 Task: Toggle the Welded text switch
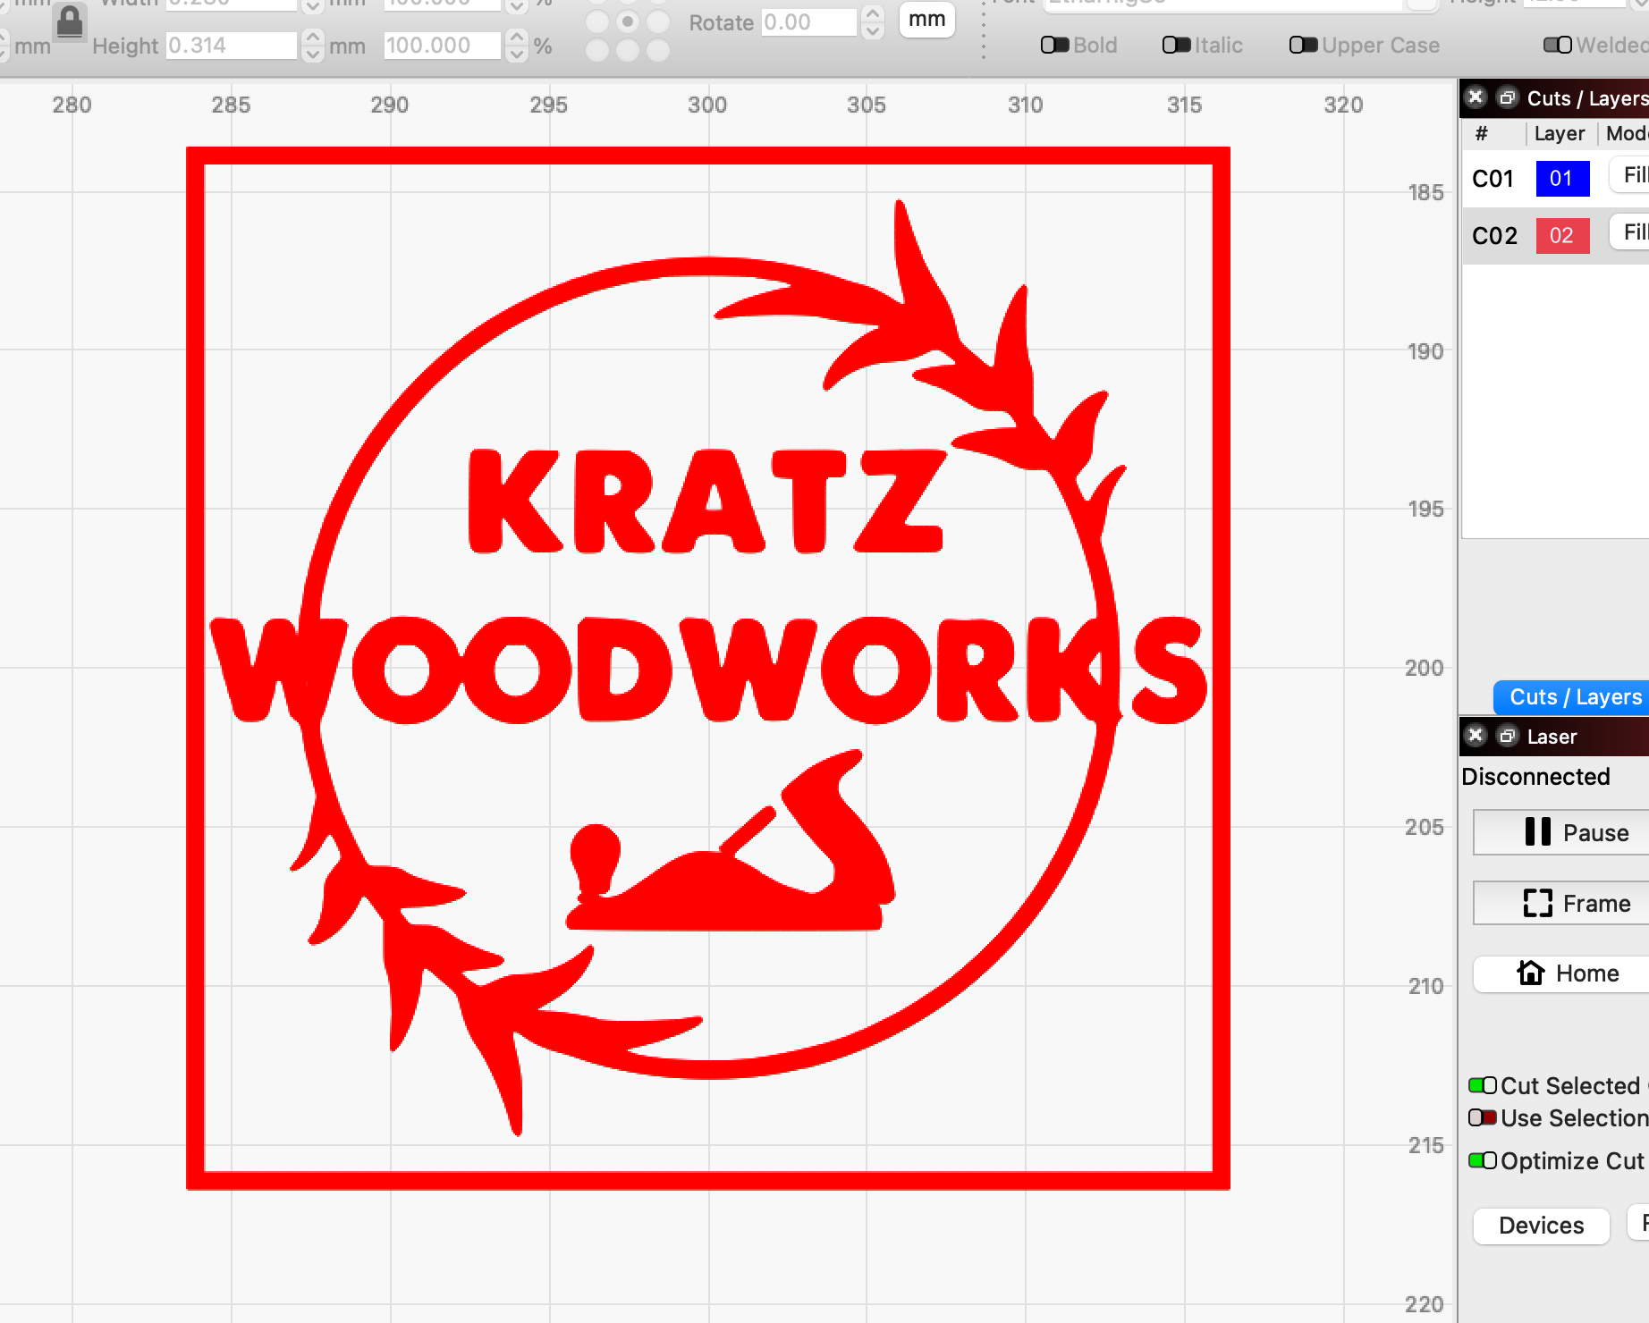[x=1558, y=45]
